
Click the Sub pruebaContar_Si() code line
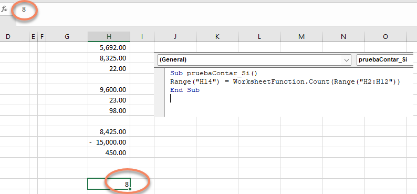(x=214, y=73)
